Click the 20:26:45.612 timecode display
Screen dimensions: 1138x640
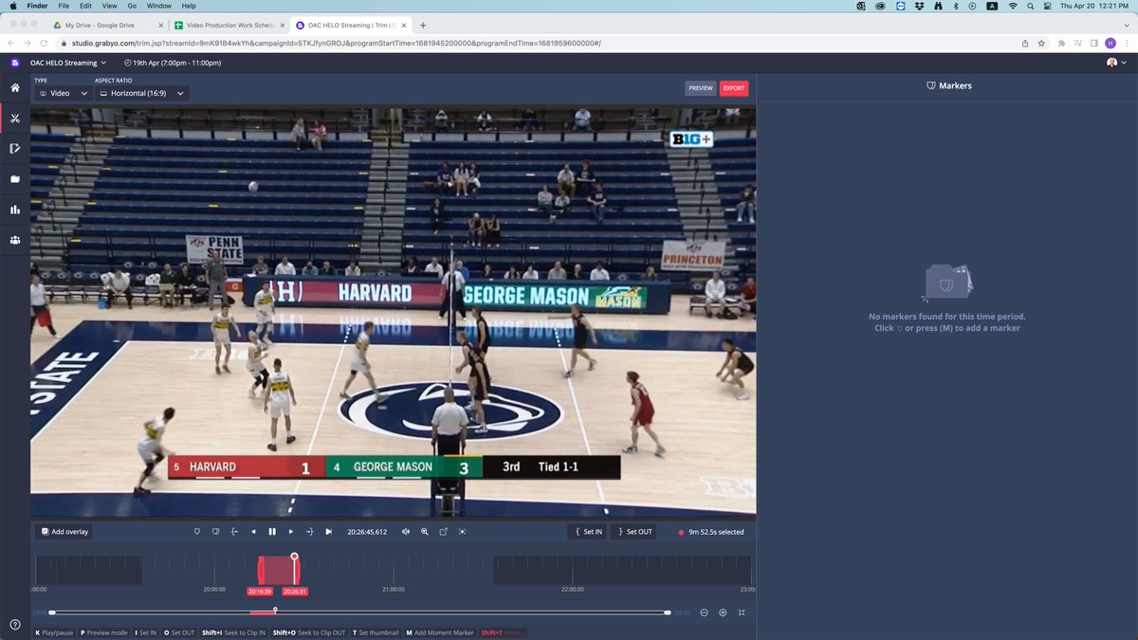[367, 532]
